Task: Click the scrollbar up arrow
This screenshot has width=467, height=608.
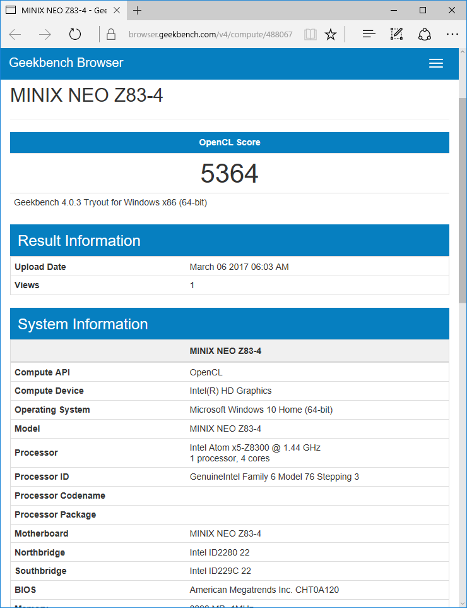Action: 463,52
